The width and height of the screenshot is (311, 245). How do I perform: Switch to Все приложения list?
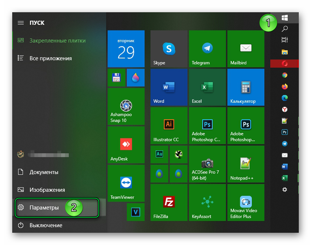pos(50,58)
